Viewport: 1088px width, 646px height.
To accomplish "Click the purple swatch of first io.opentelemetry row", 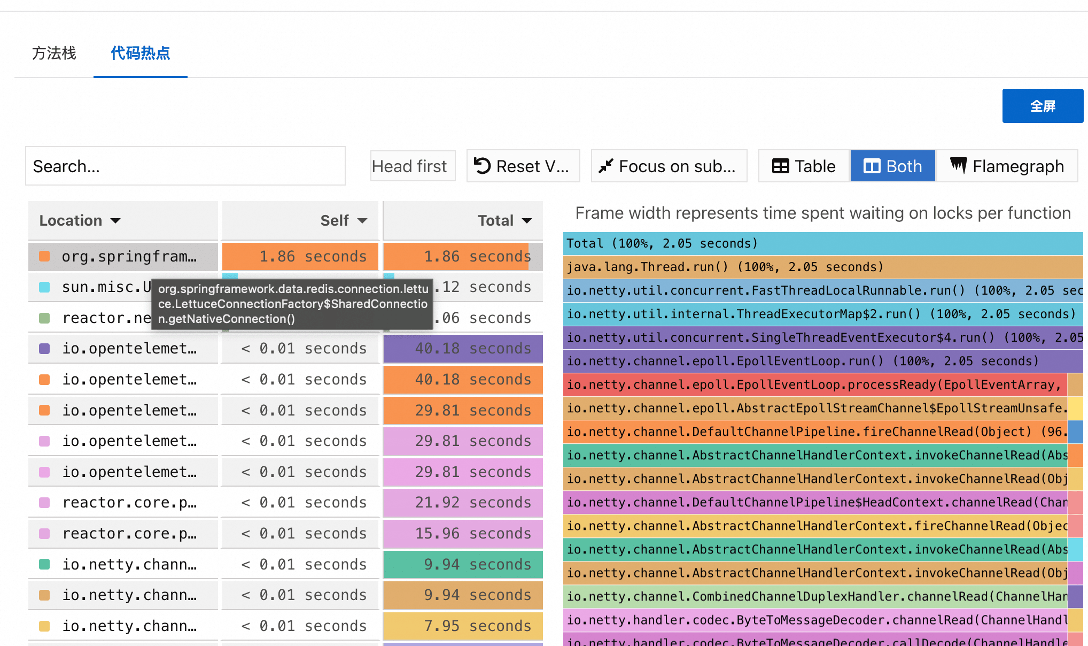I will click(x=45, y=349).
